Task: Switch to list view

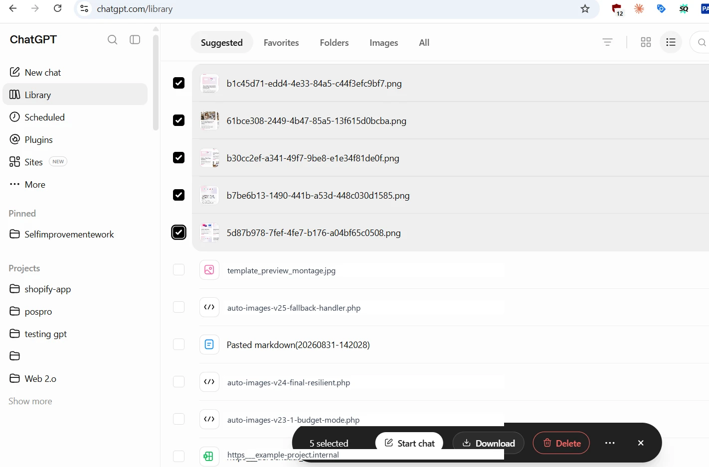Action: 671,42
